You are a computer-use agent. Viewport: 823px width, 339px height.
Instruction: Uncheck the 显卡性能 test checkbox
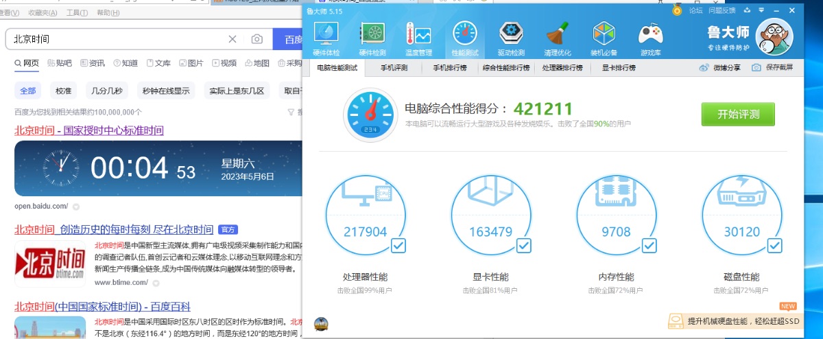524,245
